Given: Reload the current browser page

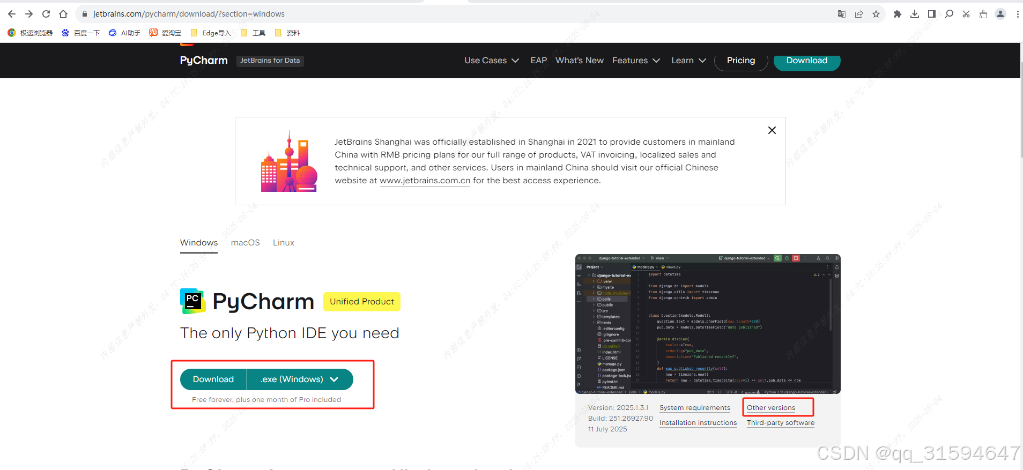Looking at the screenshot, I should click(x=46, y=14).
